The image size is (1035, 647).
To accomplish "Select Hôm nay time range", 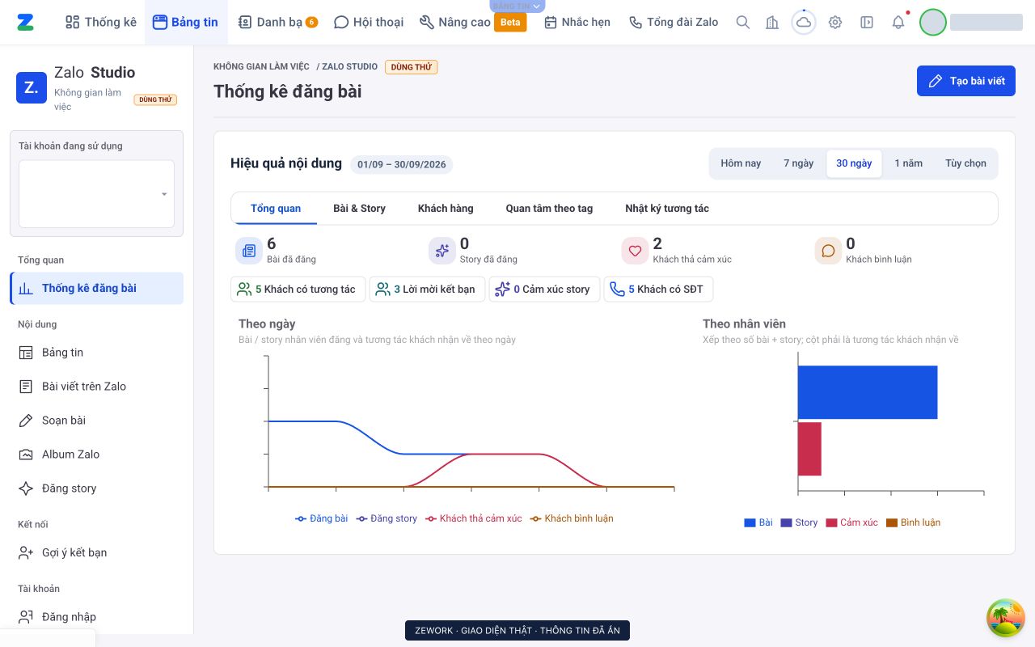I will 741,163.
